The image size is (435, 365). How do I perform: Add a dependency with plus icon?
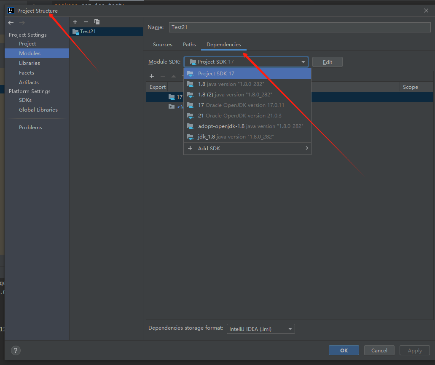click(151, 76)
